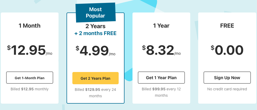This screenshot has height=110, width=257.
Task: Click the large 0.00 price figure
Action: click(x=229, y=50)
